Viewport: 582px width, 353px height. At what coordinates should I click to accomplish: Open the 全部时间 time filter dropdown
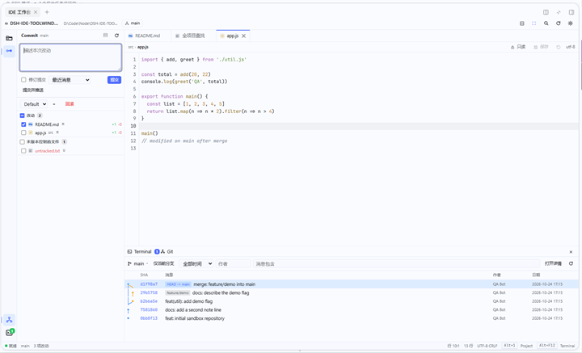(196, 263)
